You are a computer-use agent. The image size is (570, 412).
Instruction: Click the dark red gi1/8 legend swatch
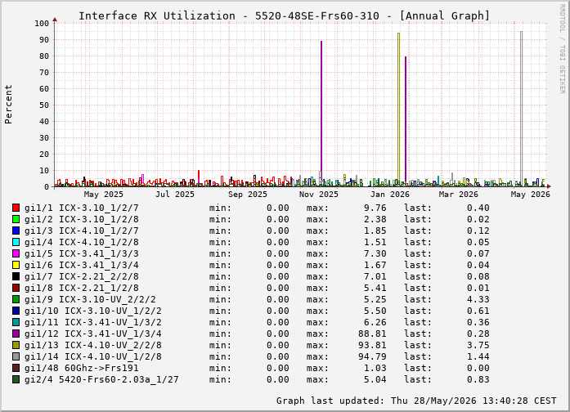(16, 288)
